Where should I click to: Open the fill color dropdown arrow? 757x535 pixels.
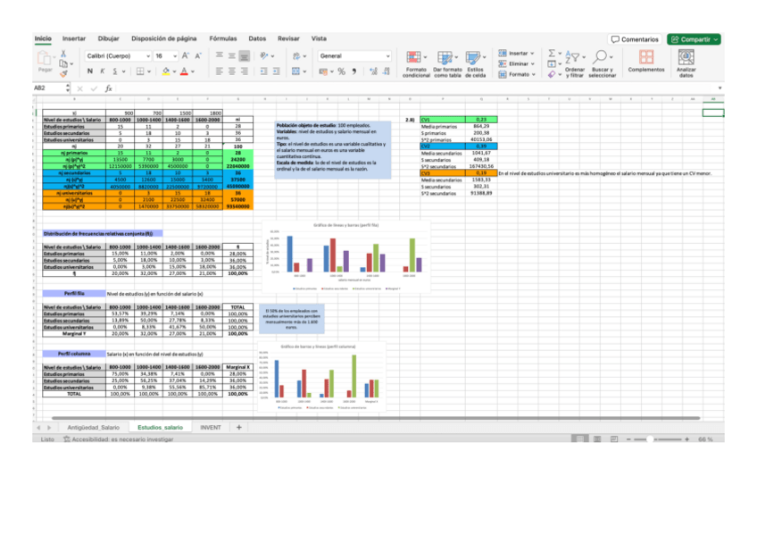click(x=174, y=71)
